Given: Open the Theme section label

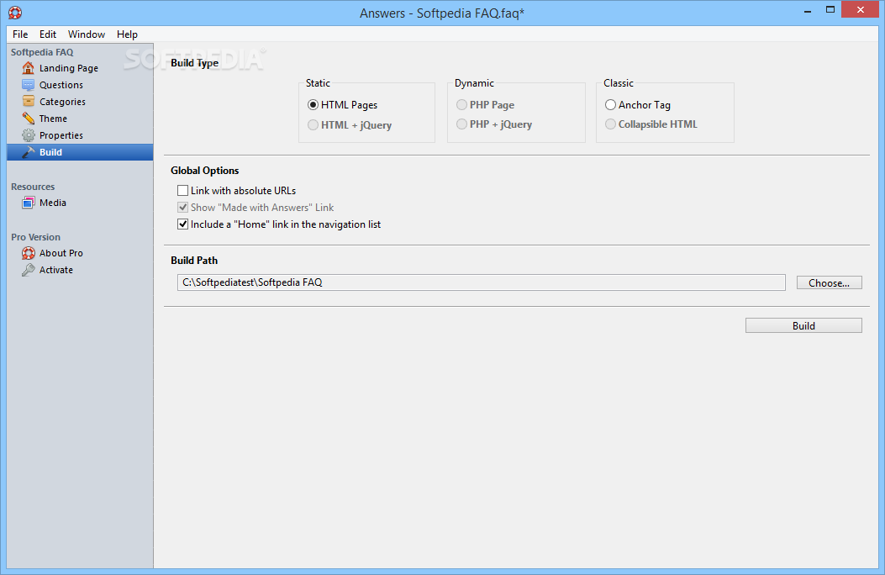Looking at the screenshot, I should click(x=53, y=119).
